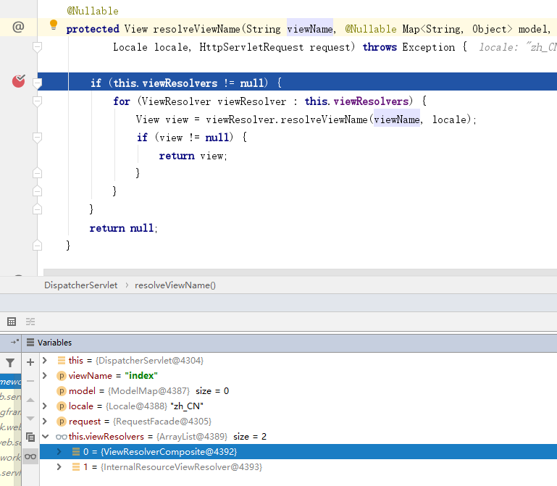The height and width of the screenshot is (486, 557).
Task: Click the filter funnel icon in Frames
Action: tap(10, 362)
